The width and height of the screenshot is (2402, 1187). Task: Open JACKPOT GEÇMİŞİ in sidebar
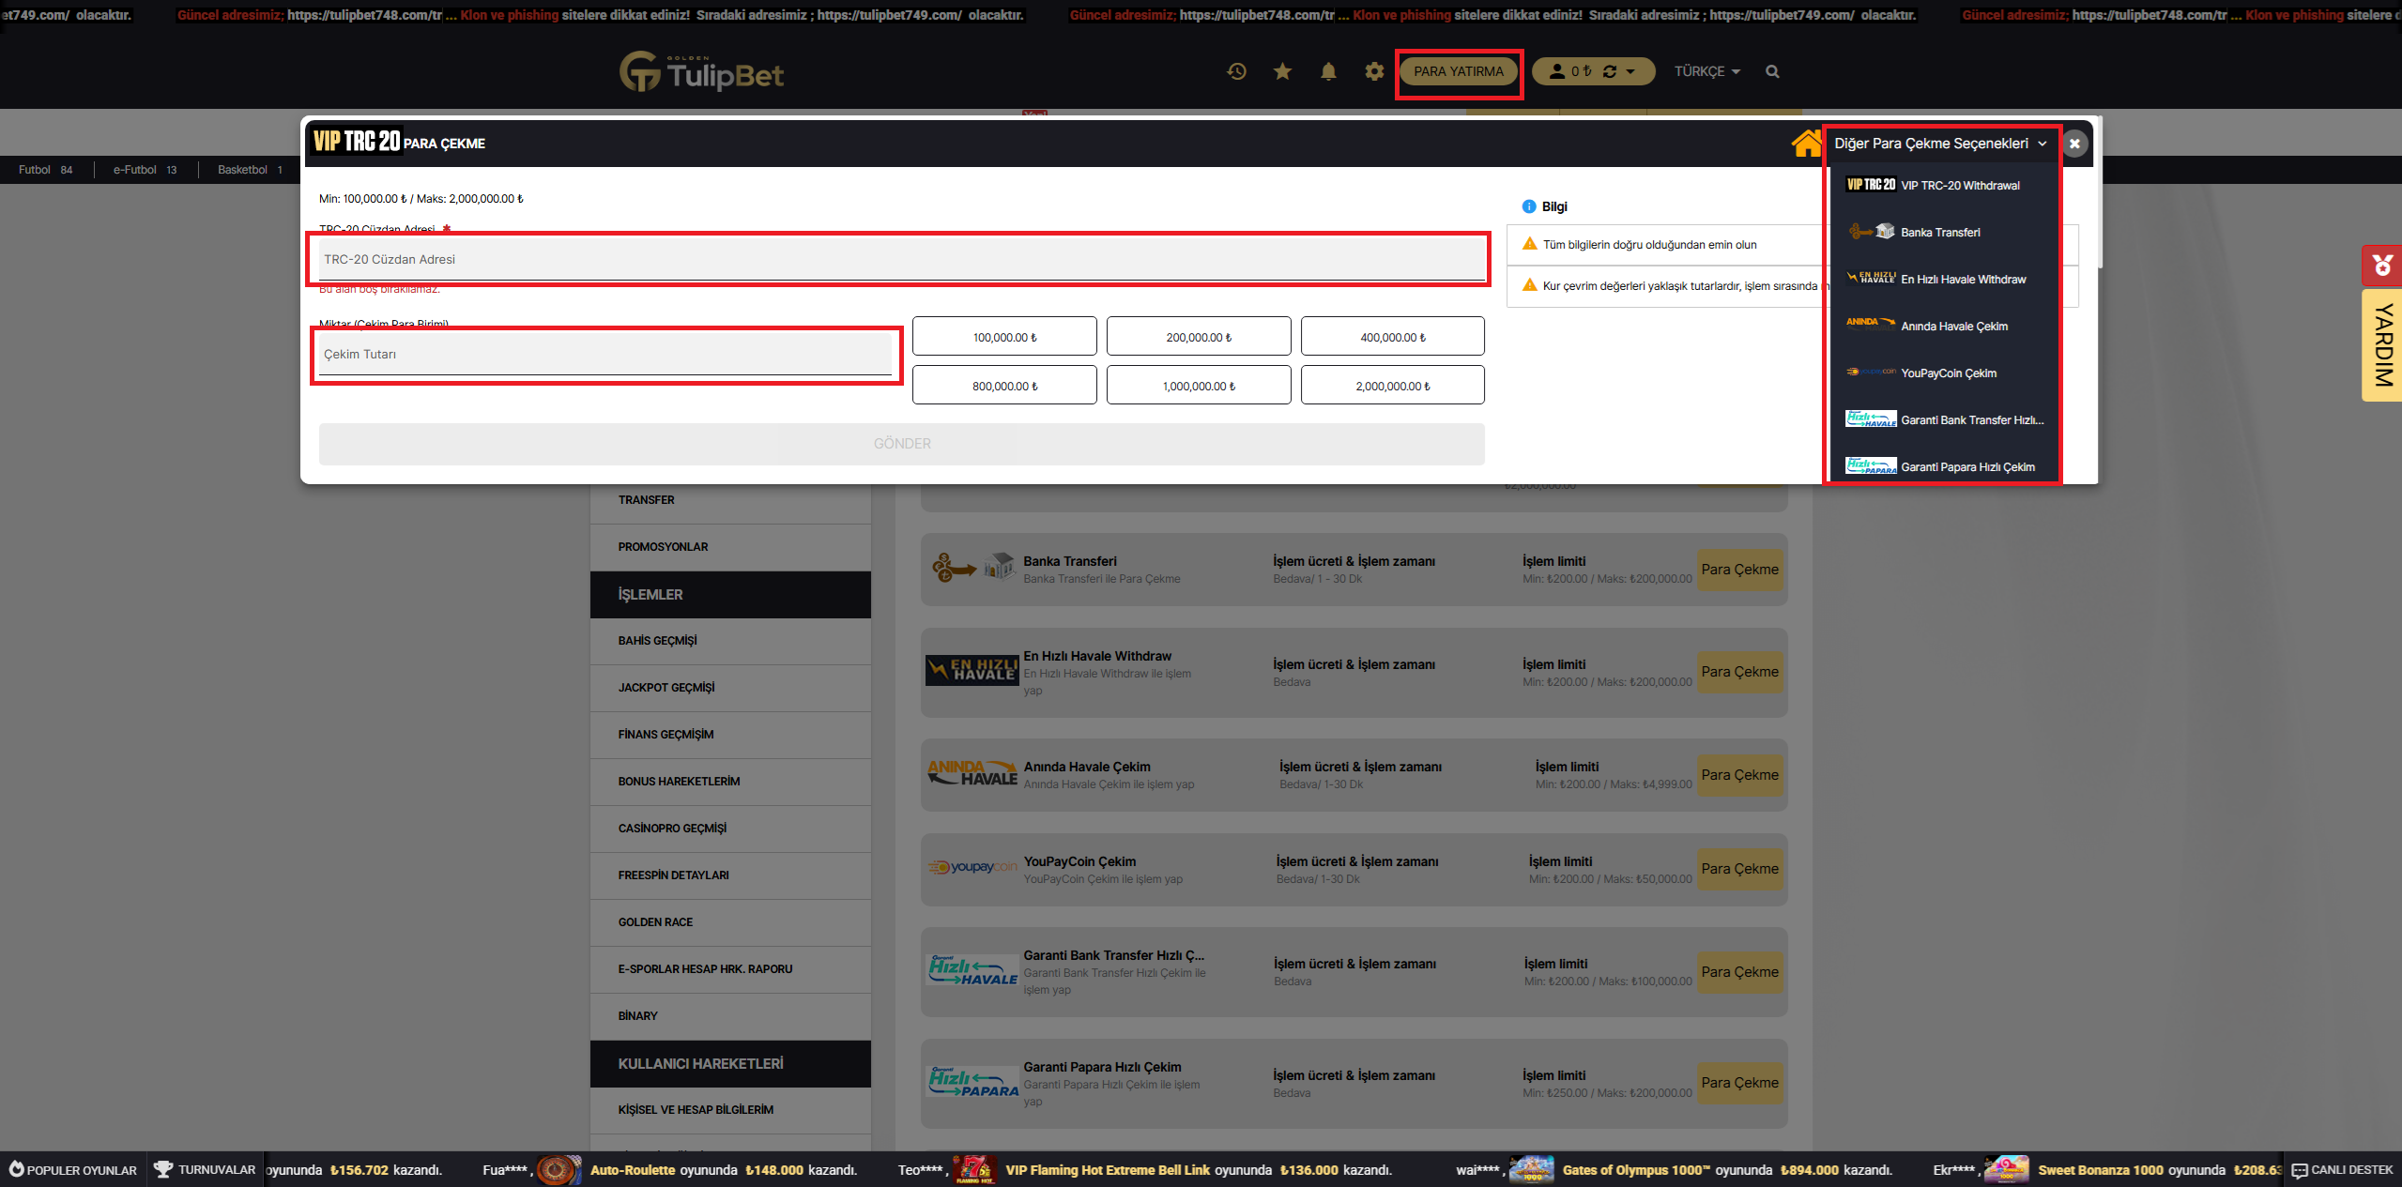(730, 688)
